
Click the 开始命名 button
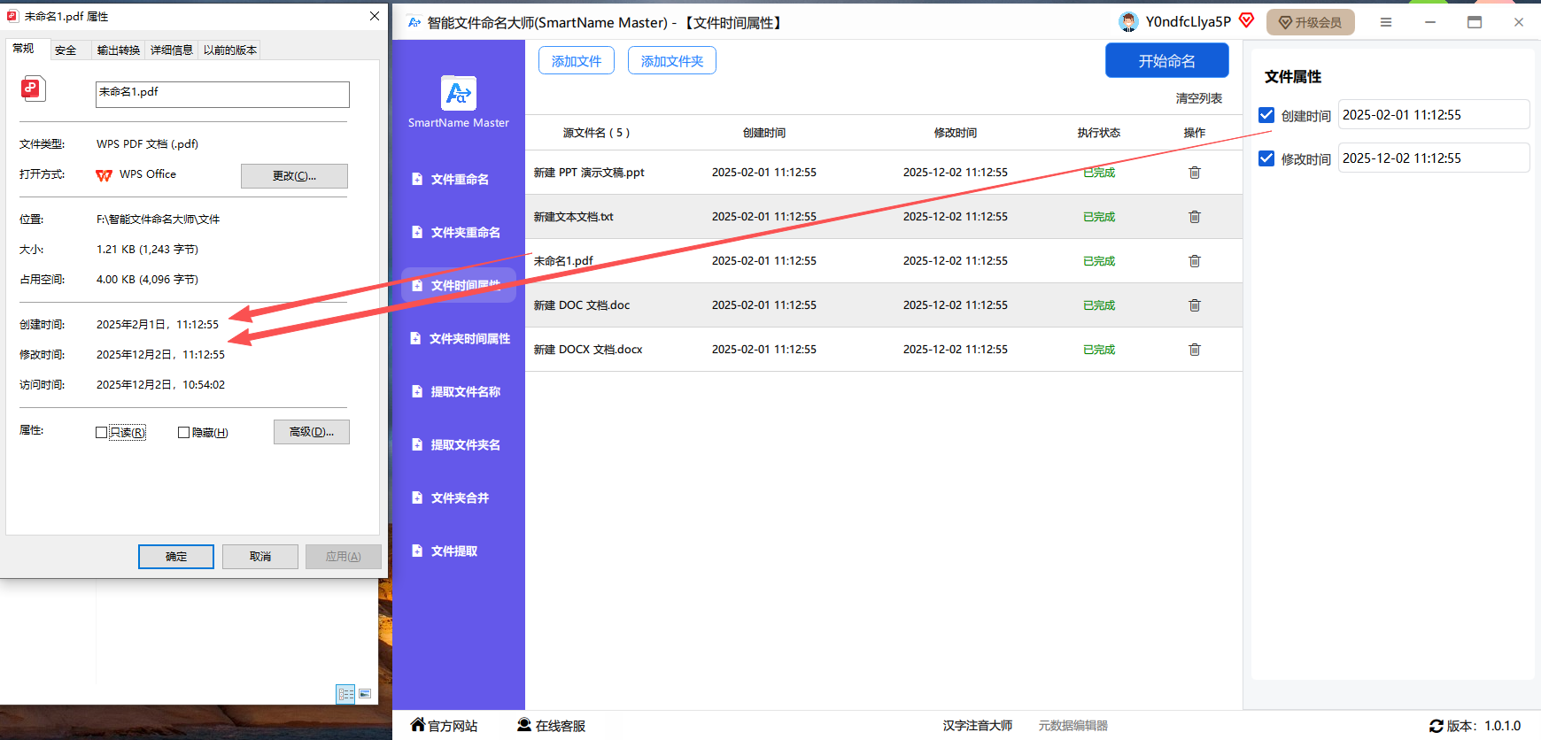coord(1166,61)
